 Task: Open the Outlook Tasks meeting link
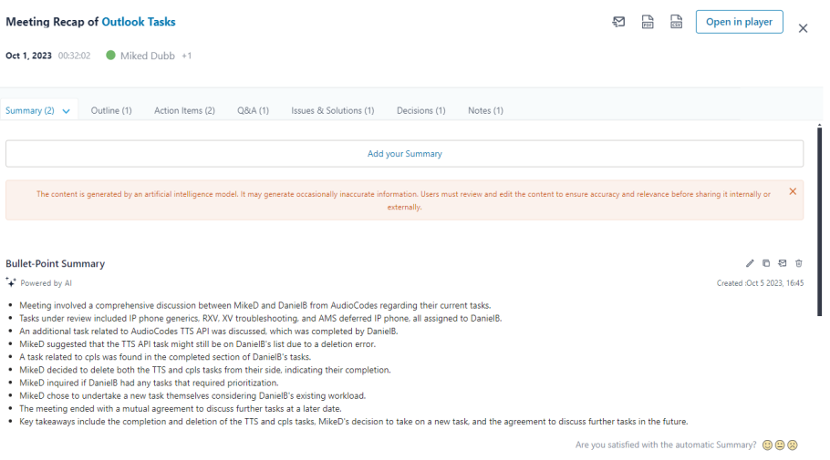point(139,22)
